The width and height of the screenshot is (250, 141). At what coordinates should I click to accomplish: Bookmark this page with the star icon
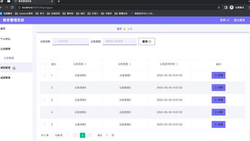(x=219, y=7)
